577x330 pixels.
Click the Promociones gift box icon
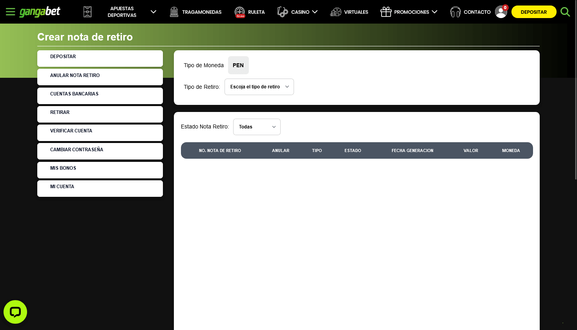pyautogui.click(x=386, y=12)
